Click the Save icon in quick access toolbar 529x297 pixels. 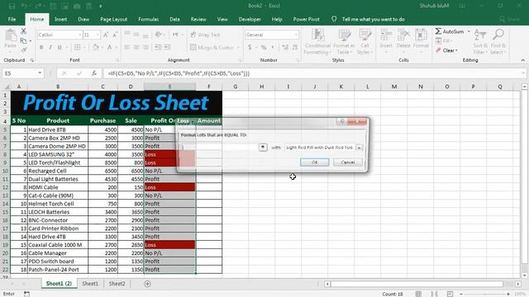[12, 6]
